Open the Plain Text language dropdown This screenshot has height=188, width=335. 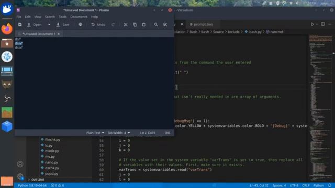95,133
